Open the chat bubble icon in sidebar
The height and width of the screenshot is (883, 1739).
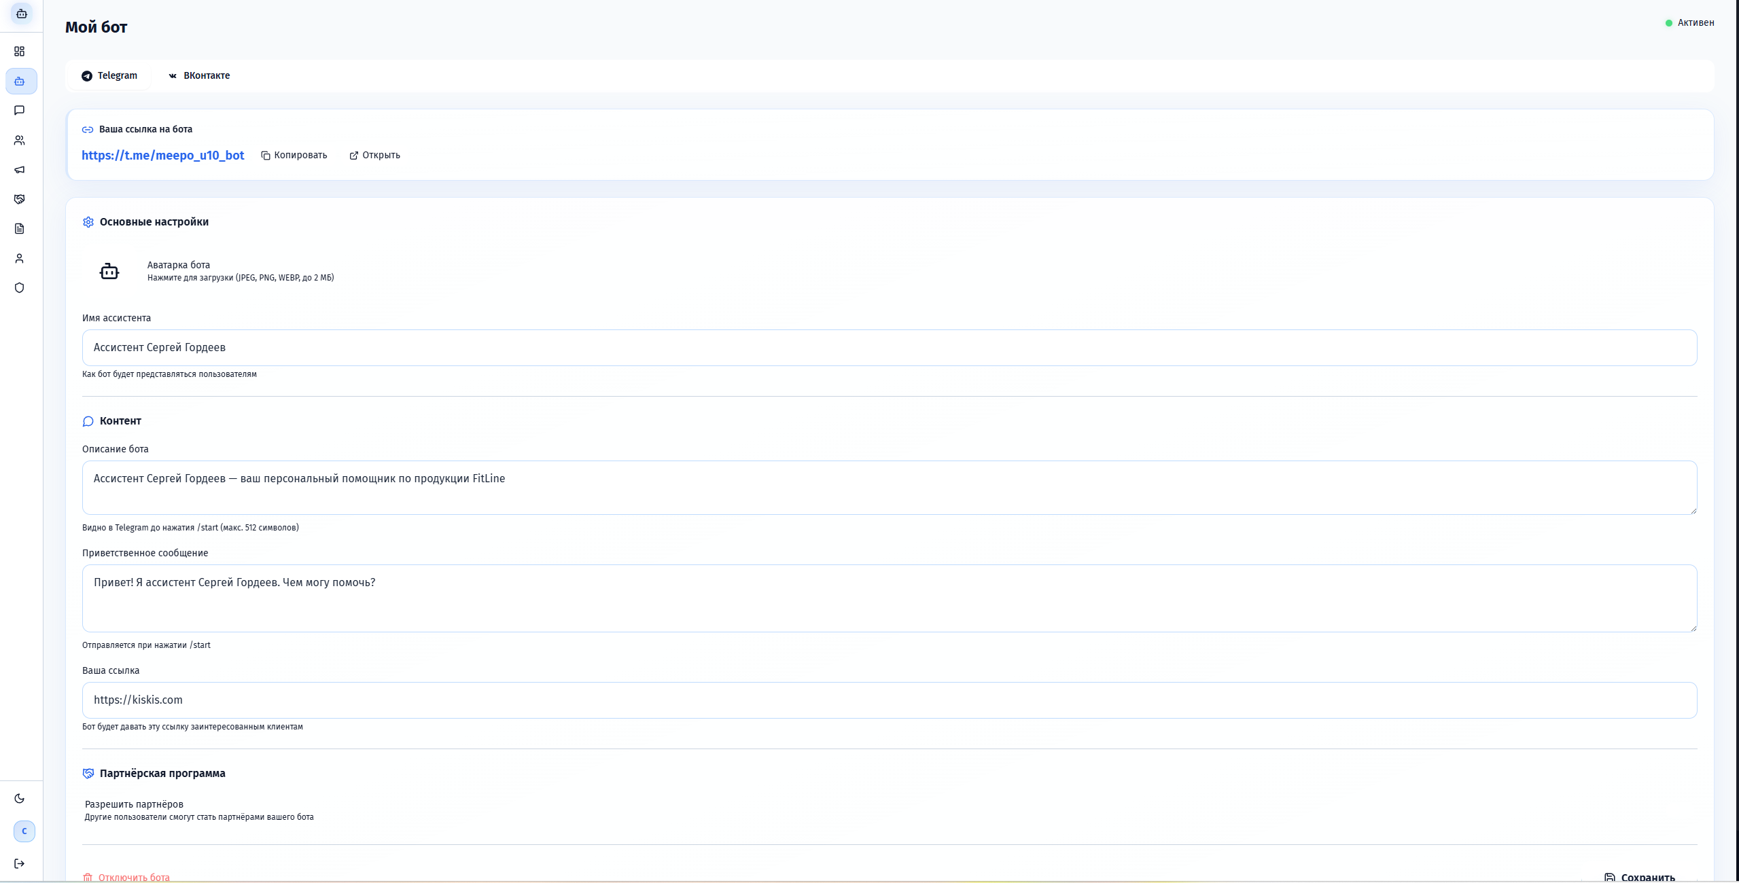tap(20, 110)
